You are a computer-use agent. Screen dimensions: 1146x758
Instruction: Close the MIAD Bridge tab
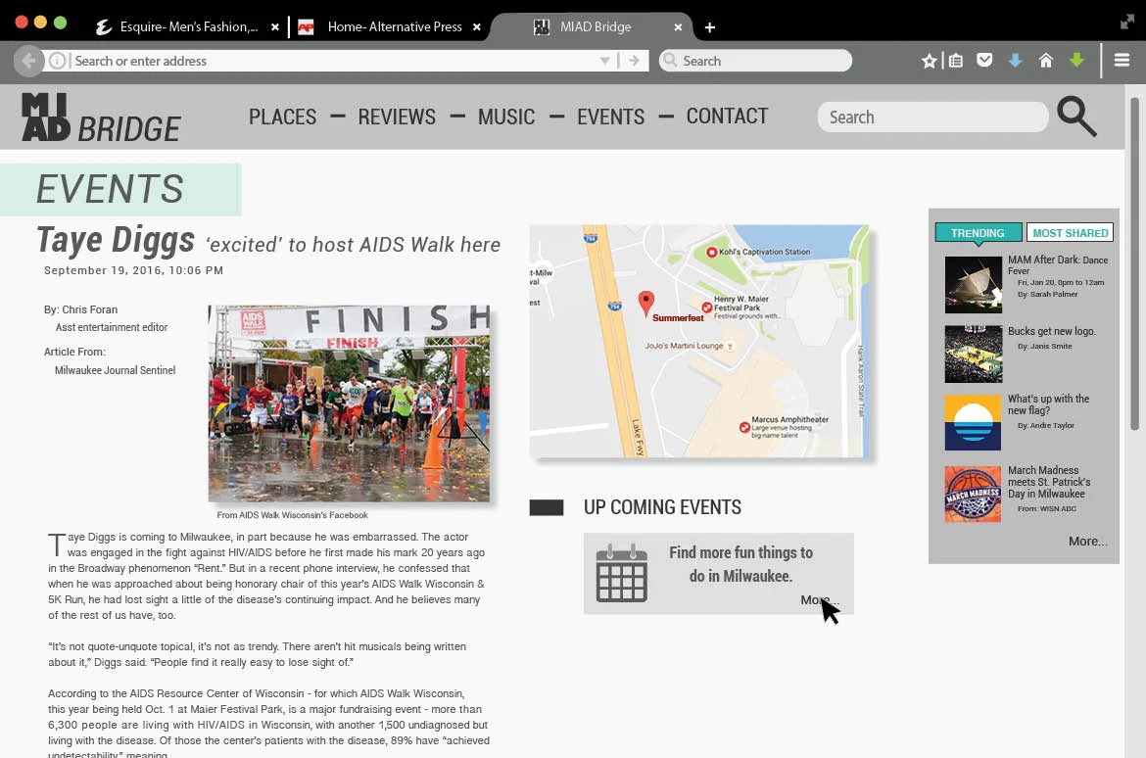point(678,27)
